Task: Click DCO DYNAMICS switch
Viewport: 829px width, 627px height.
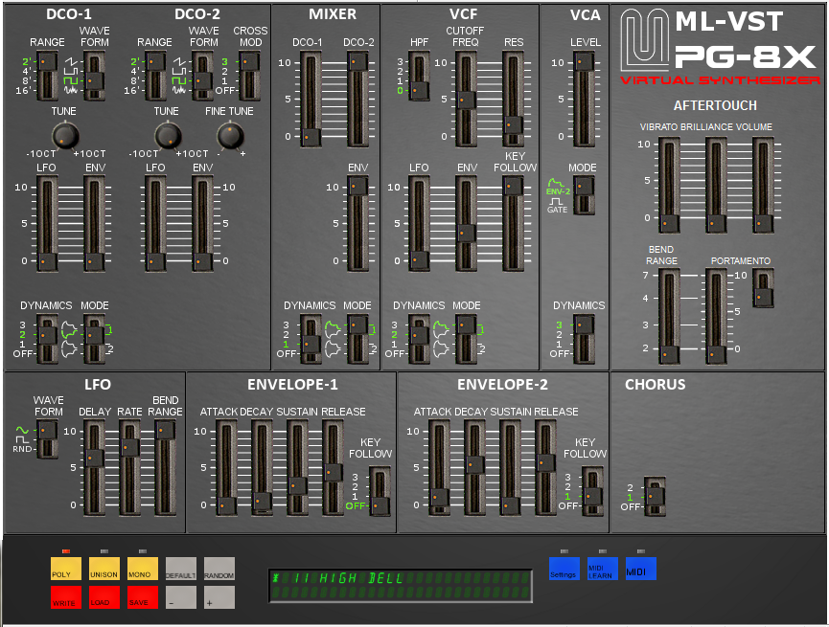Action: 48,339
